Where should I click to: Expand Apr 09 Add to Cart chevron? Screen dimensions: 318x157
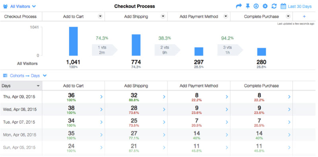pyautogui.click(x=101, y=97)
